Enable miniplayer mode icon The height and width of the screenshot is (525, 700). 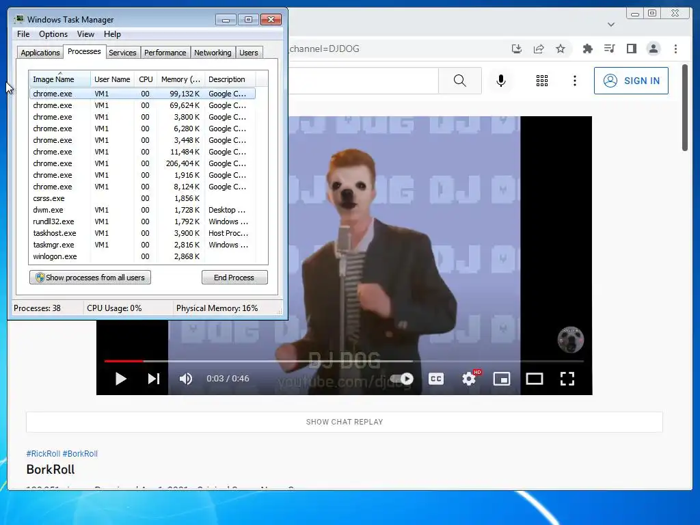pos(502,379)
